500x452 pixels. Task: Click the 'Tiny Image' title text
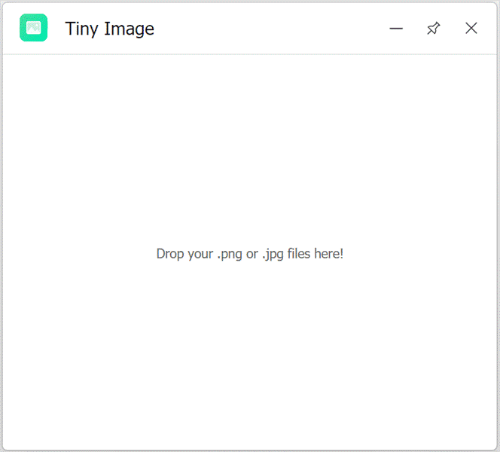click(109, 29)
